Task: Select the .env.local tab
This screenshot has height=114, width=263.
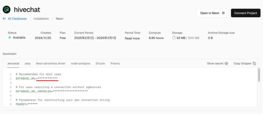Action: tap(13, 63)
